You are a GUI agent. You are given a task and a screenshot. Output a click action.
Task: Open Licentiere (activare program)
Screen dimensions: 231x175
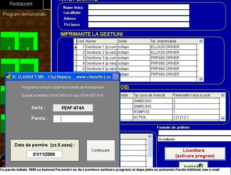coord(195,153)
